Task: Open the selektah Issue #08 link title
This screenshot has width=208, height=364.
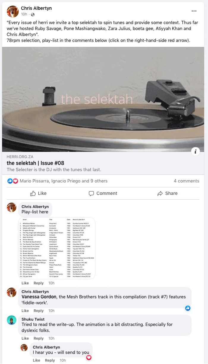Action: pyautogui.click(x=35, y=163)
